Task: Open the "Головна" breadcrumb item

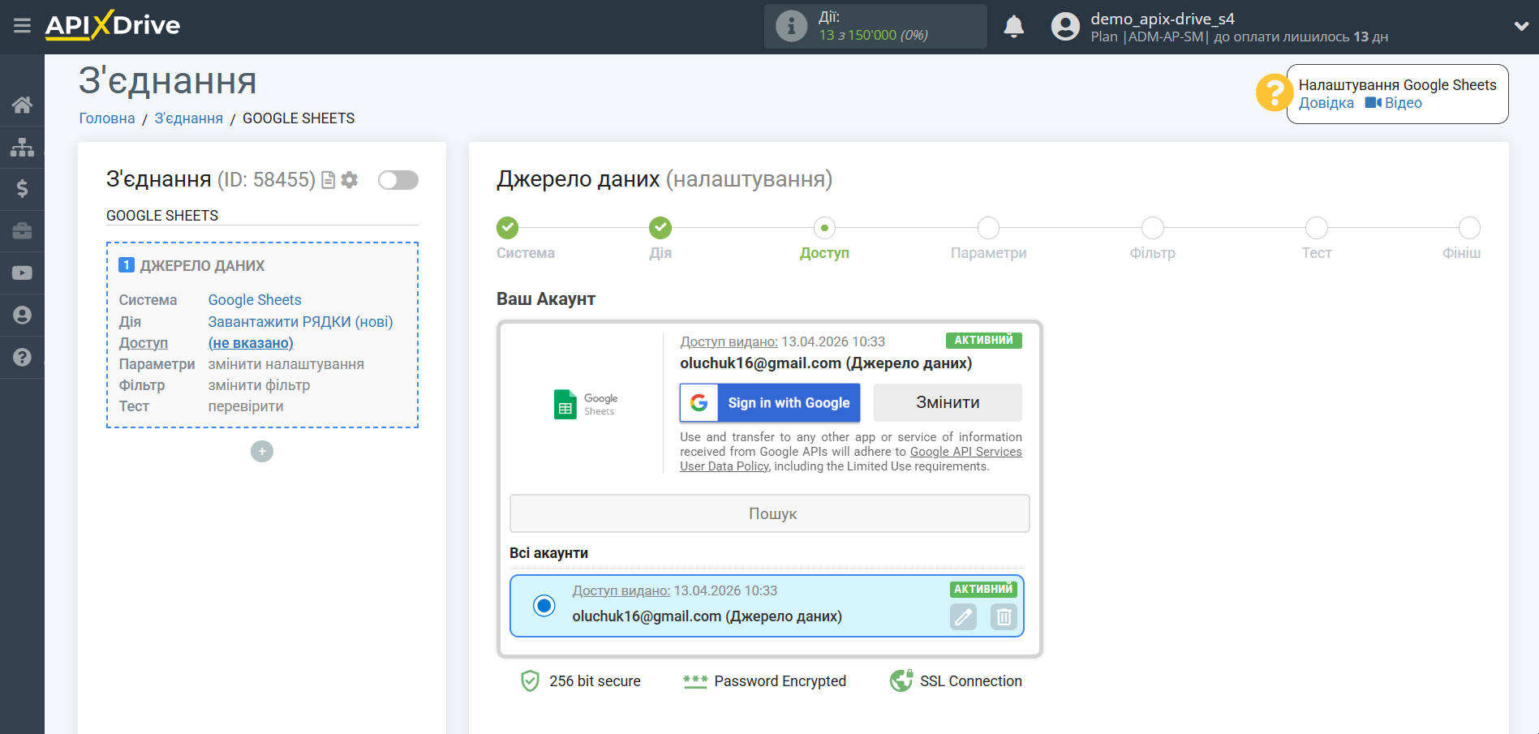Action: click(x=106, y=118)
